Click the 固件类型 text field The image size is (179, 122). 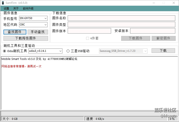121,25
